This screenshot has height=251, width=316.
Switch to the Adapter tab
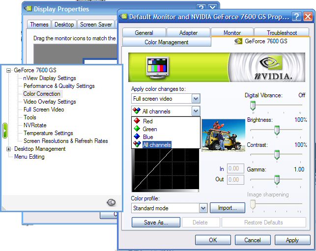(188, 33)
